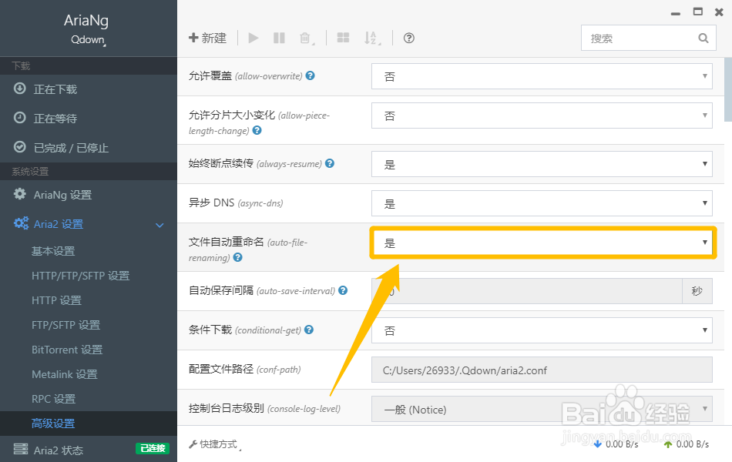Show help for allow-piece-length-change option
This screenshot has width=732, height=462.
[257, 130]
